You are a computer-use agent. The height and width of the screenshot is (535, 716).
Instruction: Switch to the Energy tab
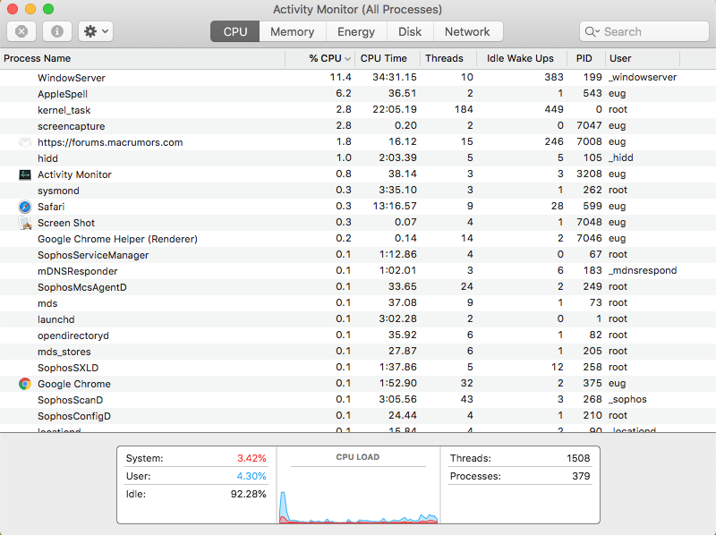(356, 31)
